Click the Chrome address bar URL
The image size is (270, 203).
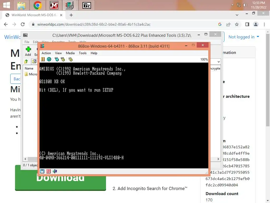click(x=94, y=24)
